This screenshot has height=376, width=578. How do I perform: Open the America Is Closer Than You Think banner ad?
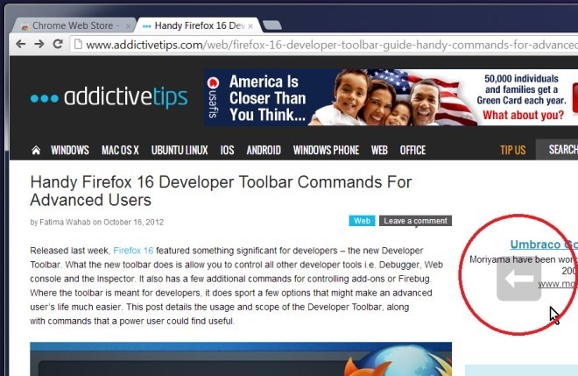click(391, 97)
